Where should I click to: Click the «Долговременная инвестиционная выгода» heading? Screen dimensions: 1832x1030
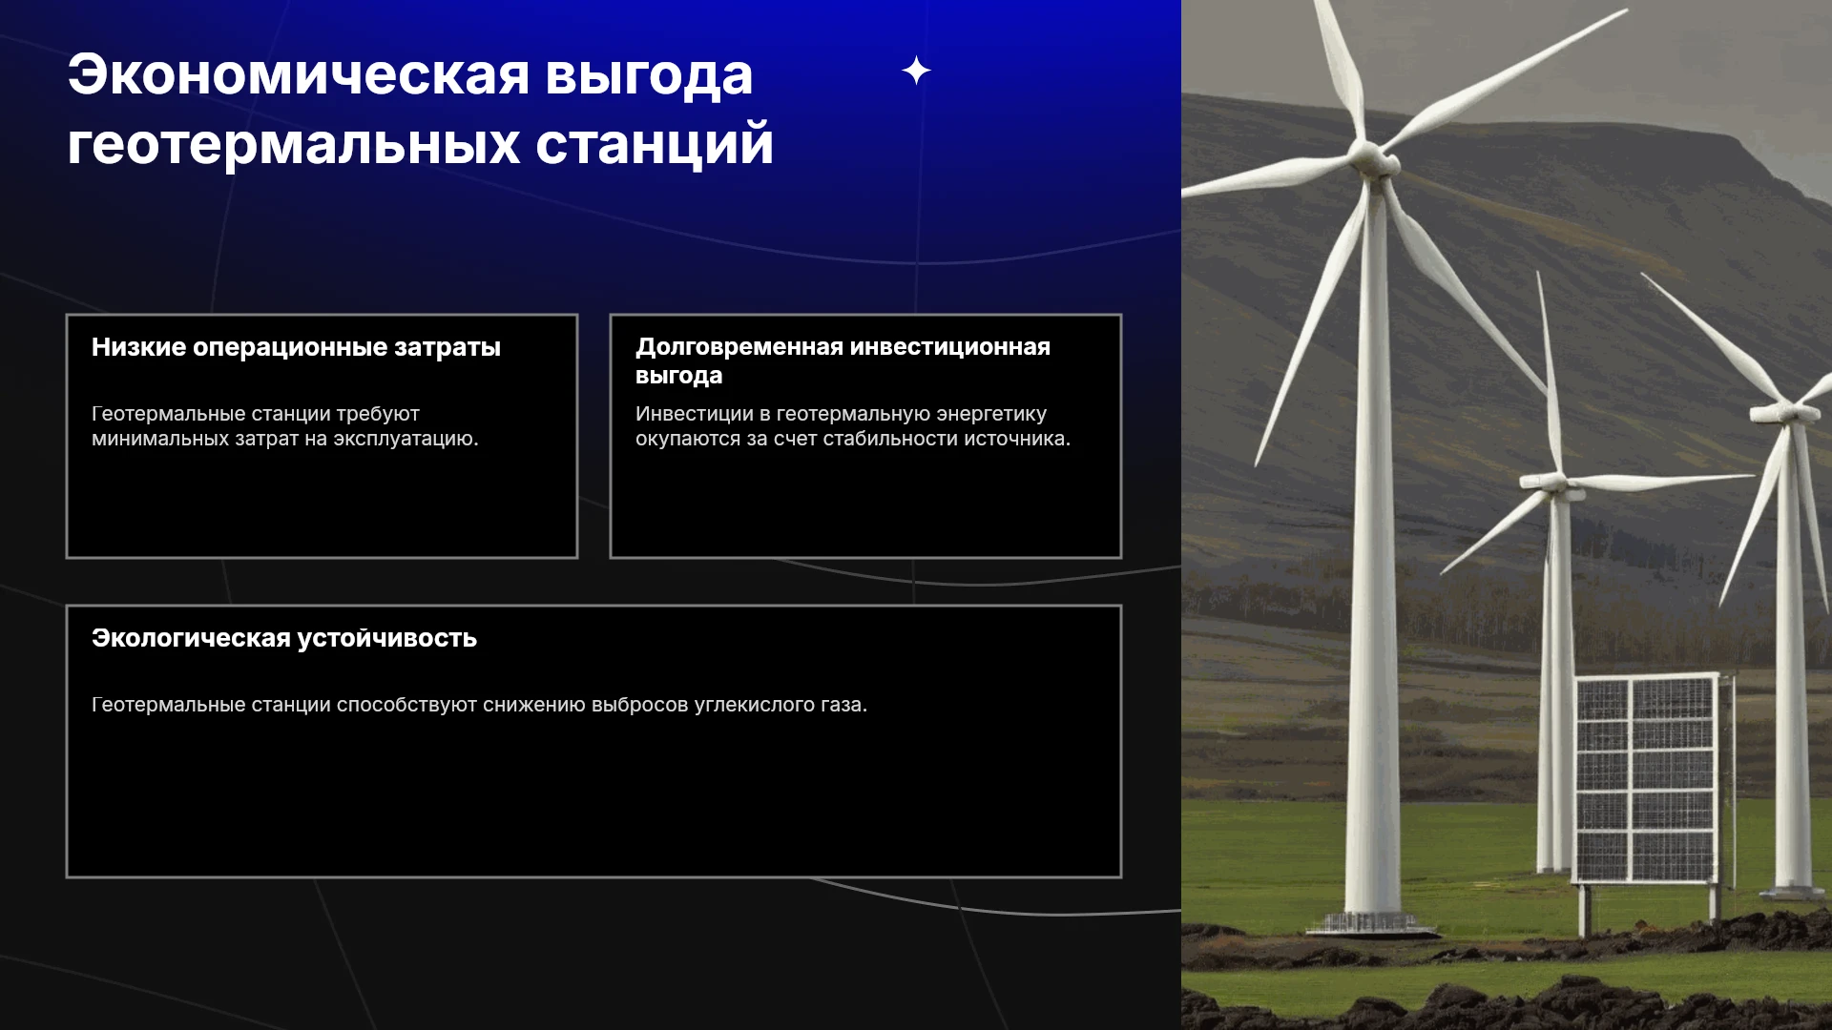(x=843, y=360)
